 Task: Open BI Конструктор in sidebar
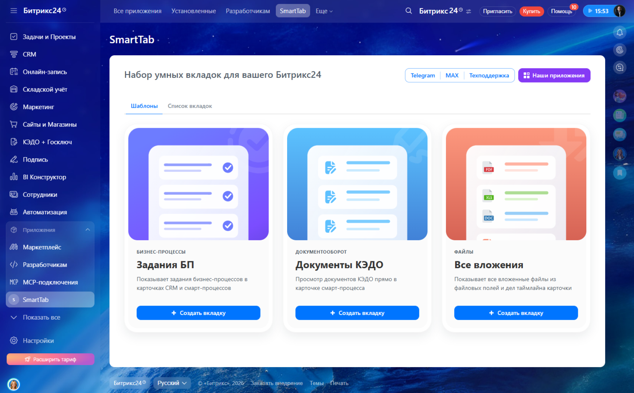click(50, 177)
